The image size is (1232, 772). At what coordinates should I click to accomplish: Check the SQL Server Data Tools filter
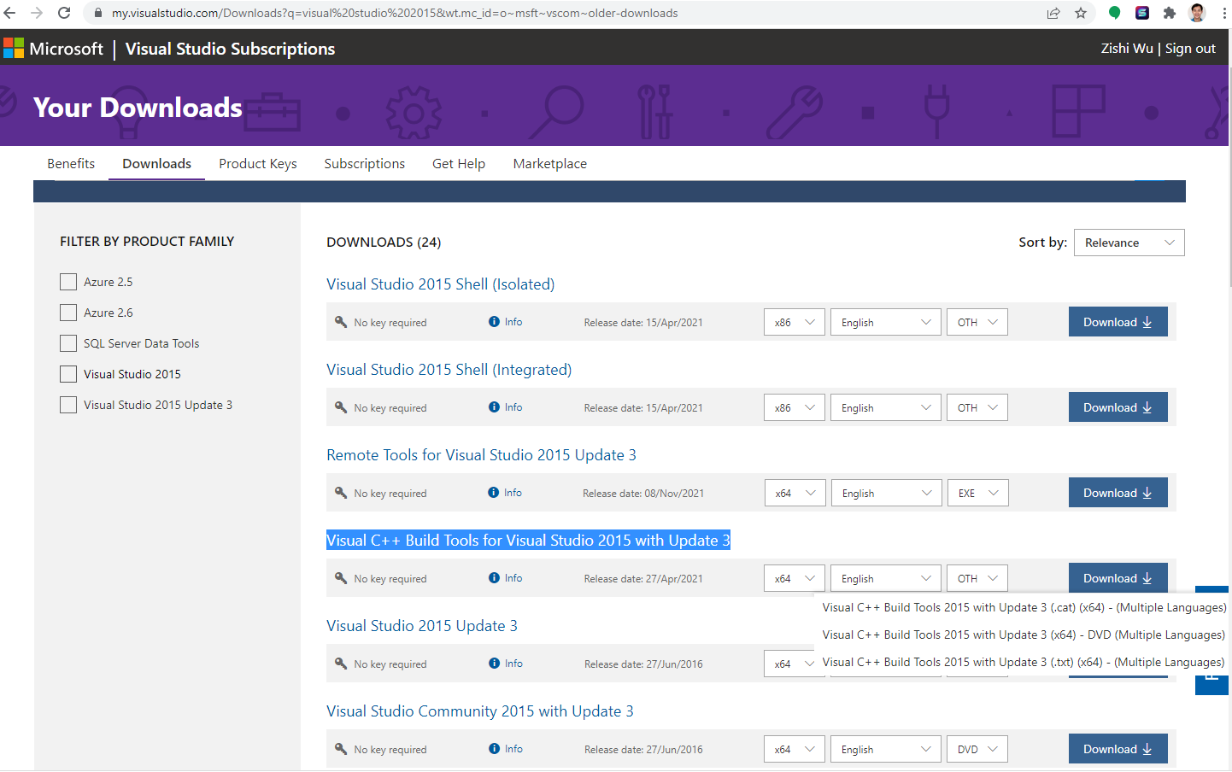tap(68, 343)
